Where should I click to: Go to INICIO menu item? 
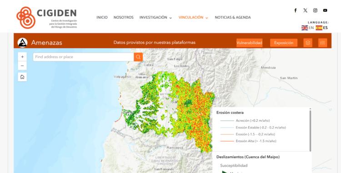(102, 17)
